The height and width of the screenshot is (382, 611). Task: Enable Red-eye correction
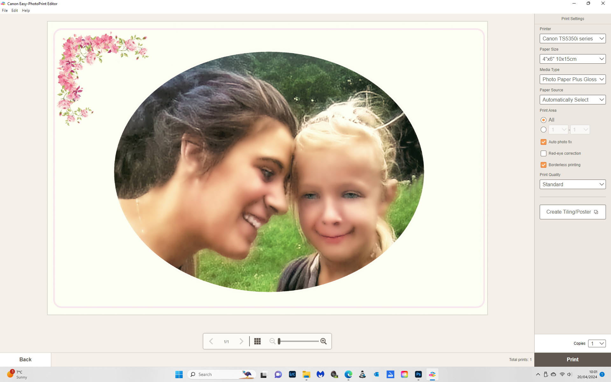[543, 153]
